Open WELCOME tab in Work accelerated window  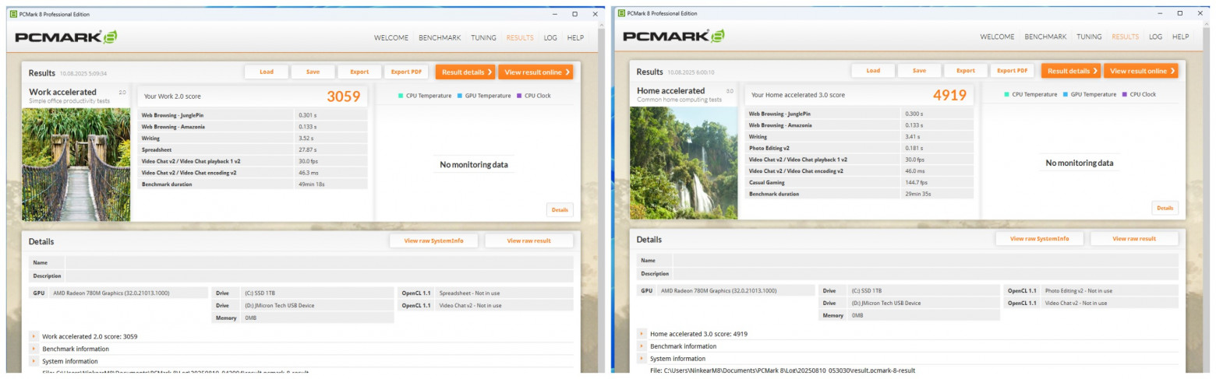coord(391,37)
